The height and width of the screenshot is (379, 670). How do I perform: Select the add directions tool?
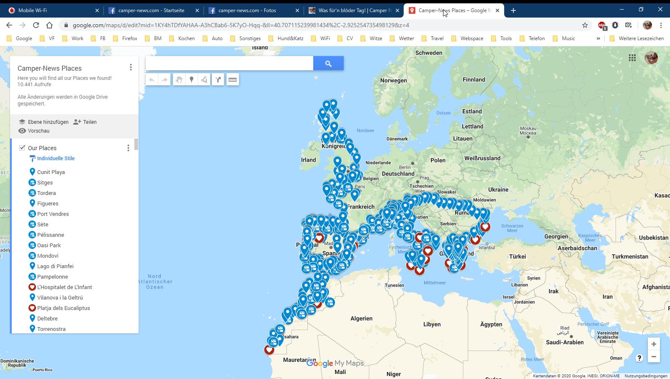click(218, 79)
